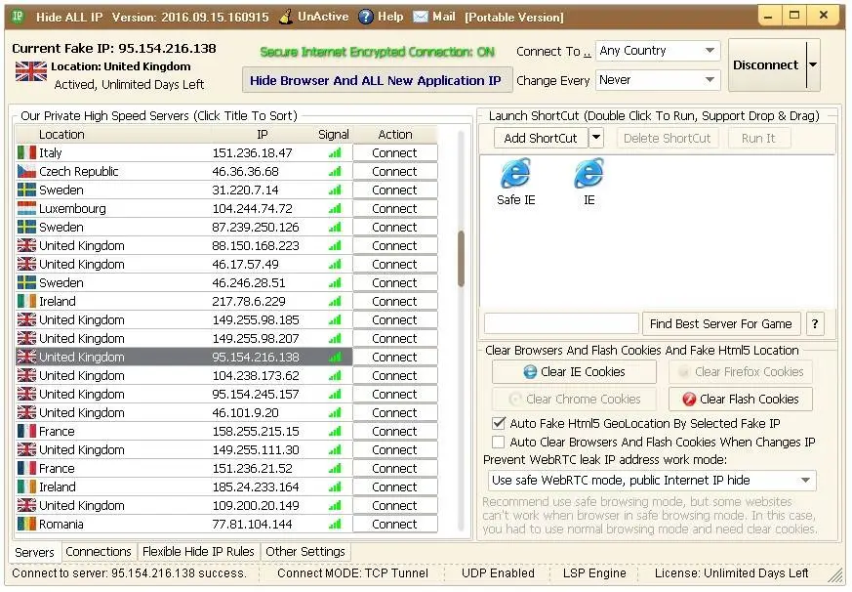Open the Change Every interval dropdown
Screen dimensions: 852x592
(x=658, y=80)
